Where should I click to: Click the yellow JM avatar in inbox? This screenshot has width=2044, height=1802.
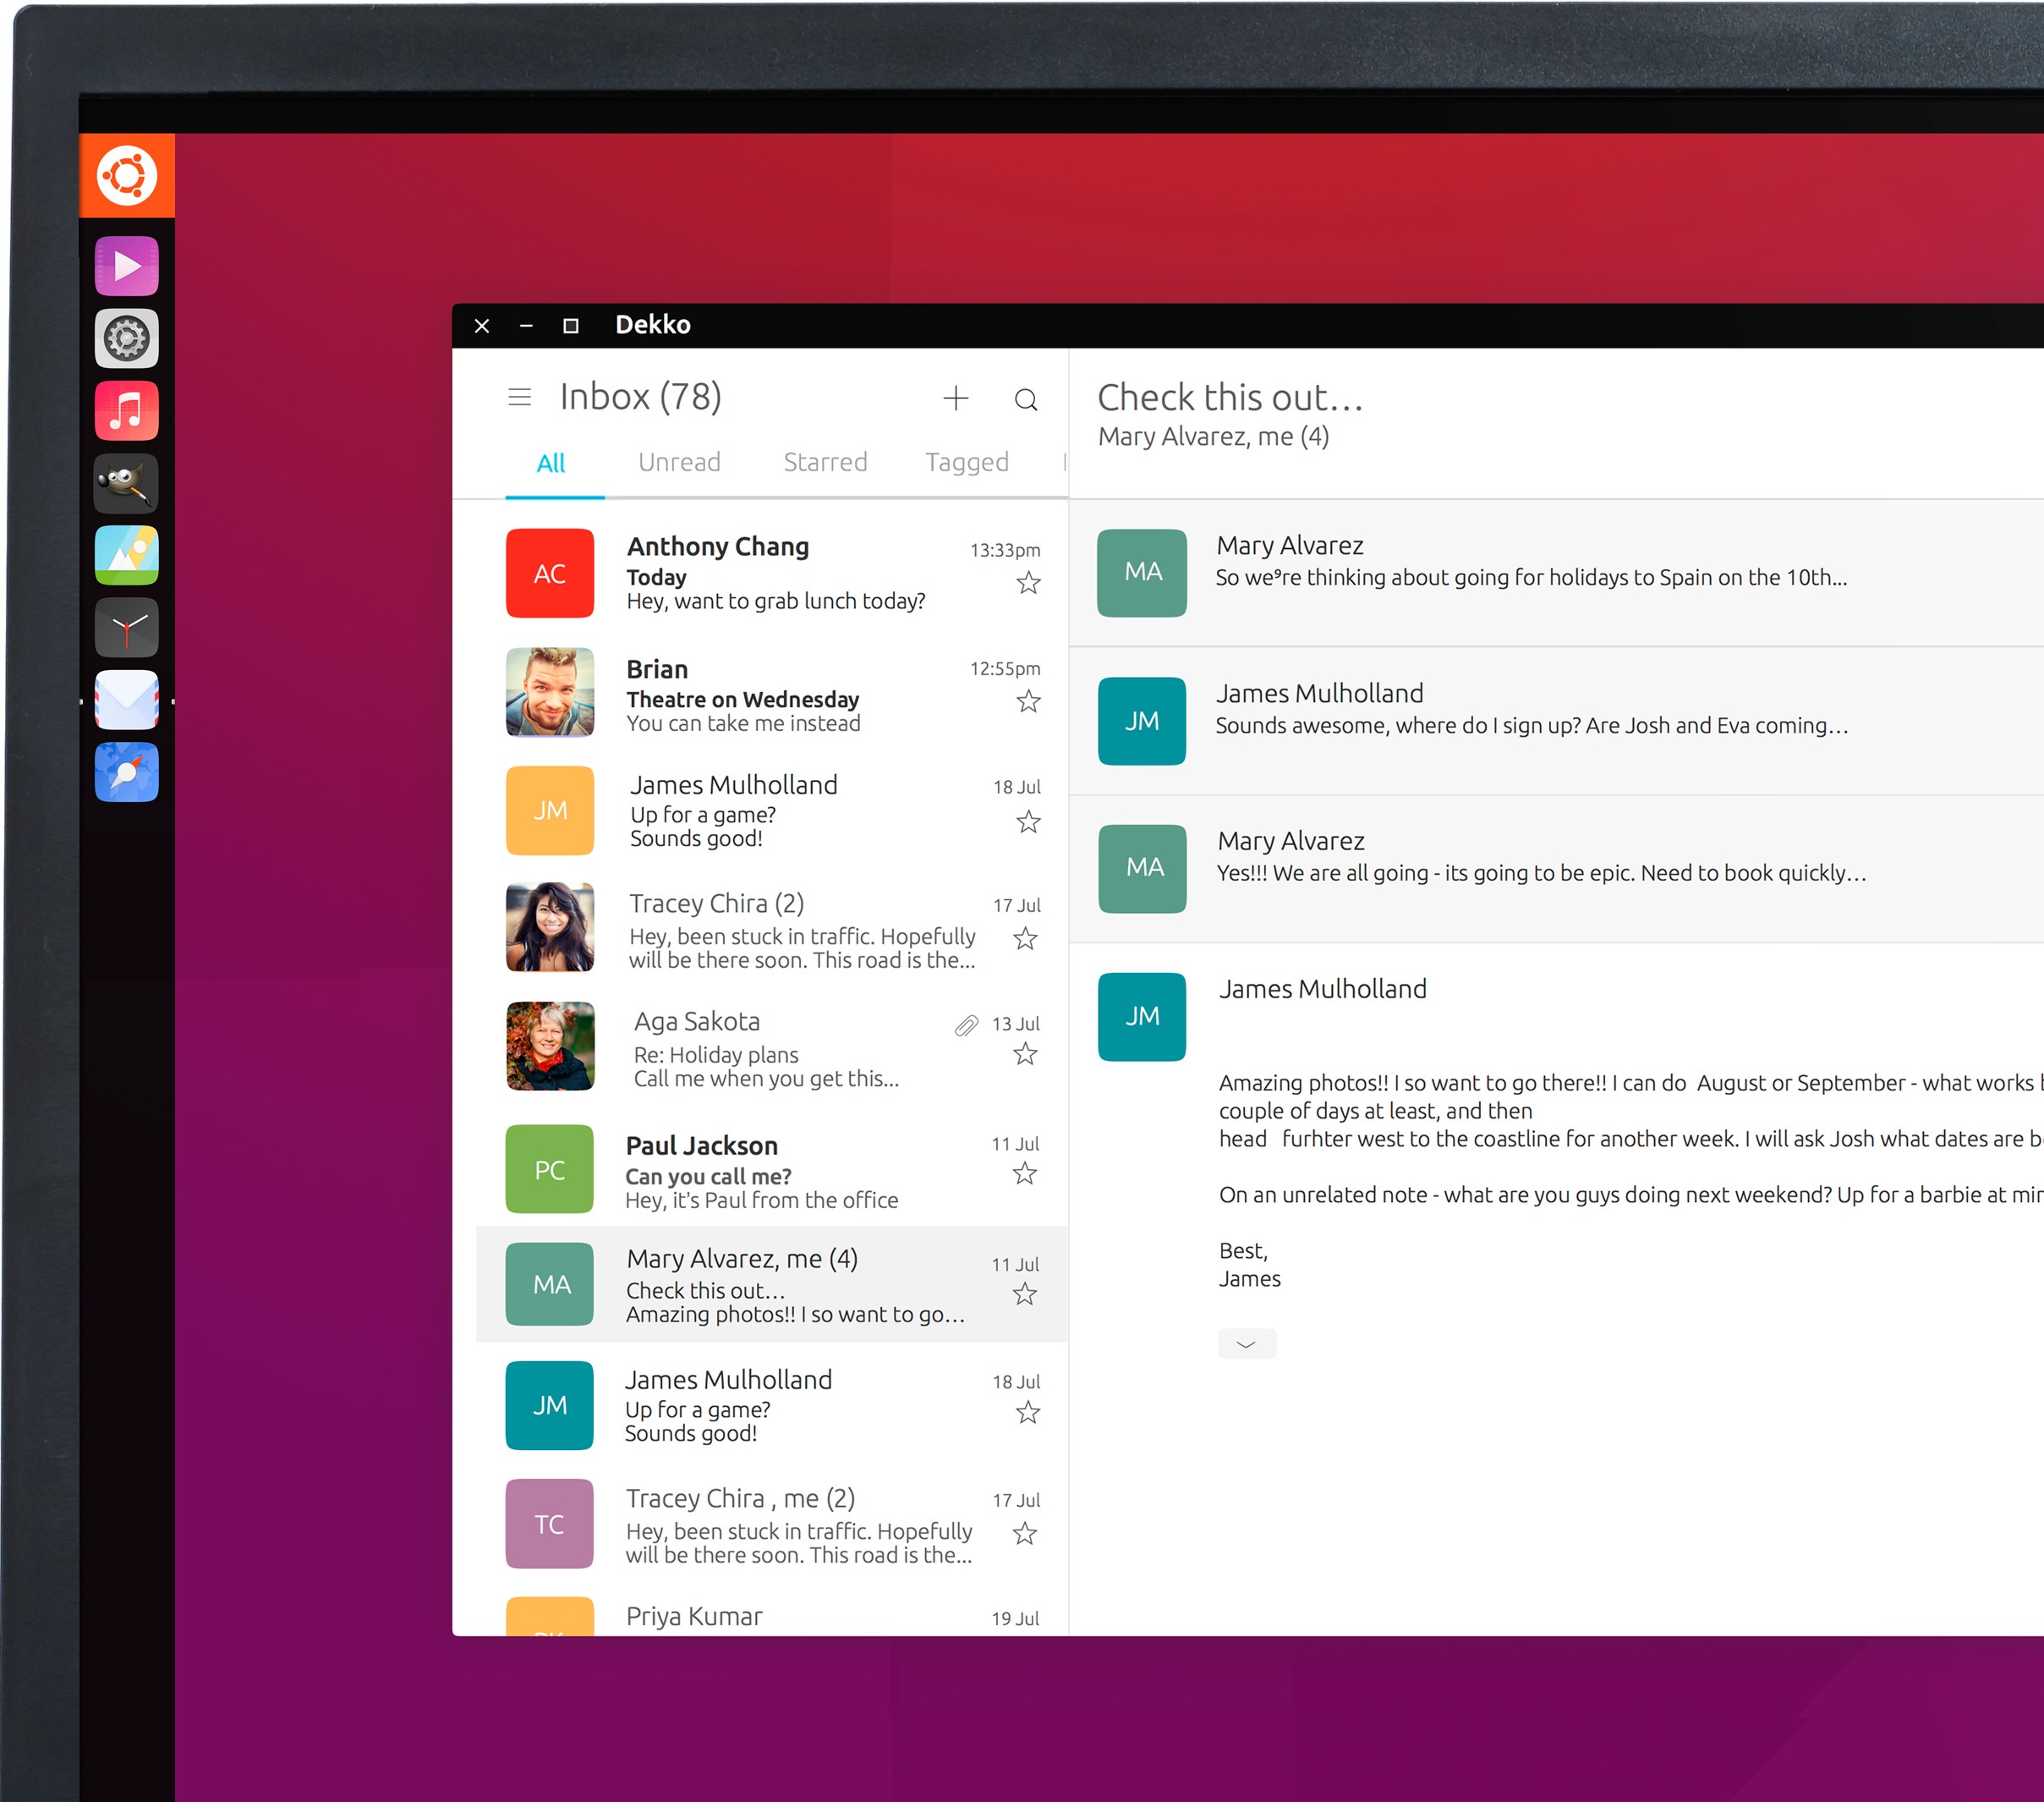coord(550,810)
